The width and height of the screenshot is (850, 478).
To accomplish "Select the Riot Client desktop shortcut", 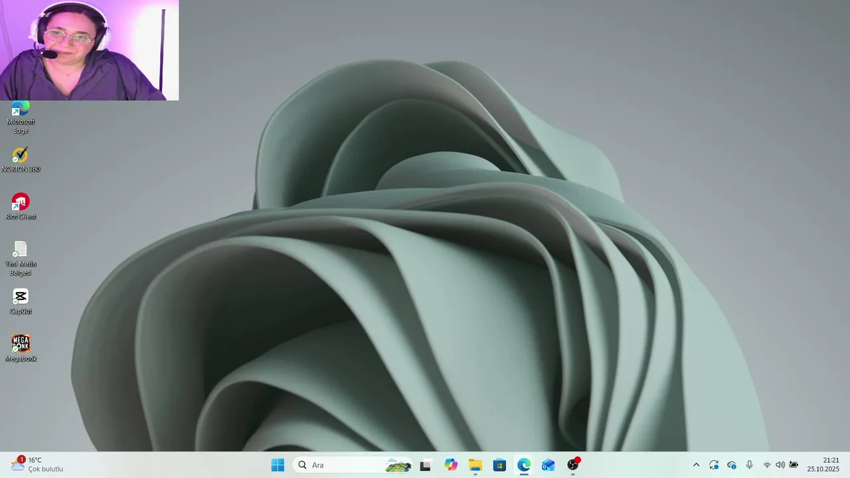I will coord(21,206).
